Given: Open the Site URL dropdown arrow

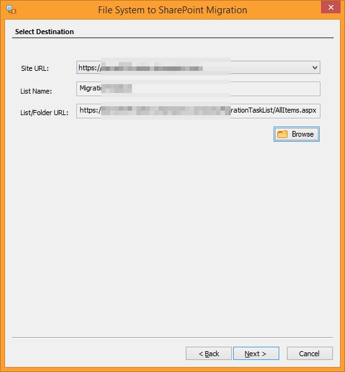Looking at the screenshot, I should tap(315, 68).
